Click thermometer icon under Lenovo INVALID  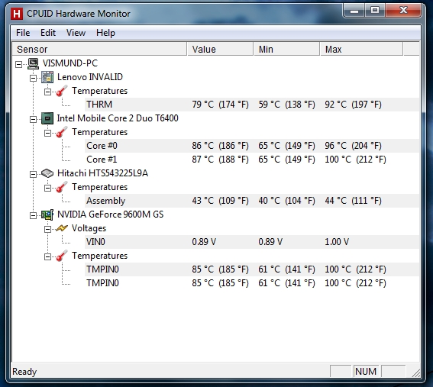pyautogui.click(x=62, y=91)
